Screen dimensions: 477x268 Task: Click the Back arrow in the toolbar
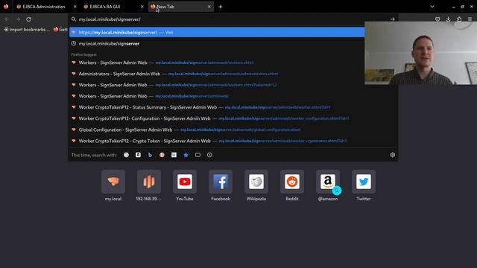pos(7,19)
